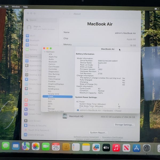This screenshot has height=160, width=160.
Task: Open Touch ID & Password settings
Action: coord(37,130)
